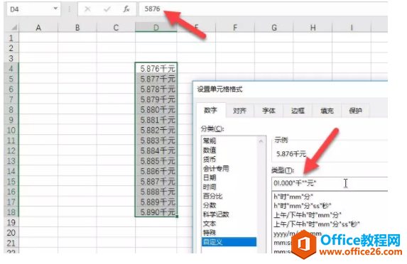Screen dimensions: 407x264
Task: Click the fx insert function icon
Action: pos(126,9)
